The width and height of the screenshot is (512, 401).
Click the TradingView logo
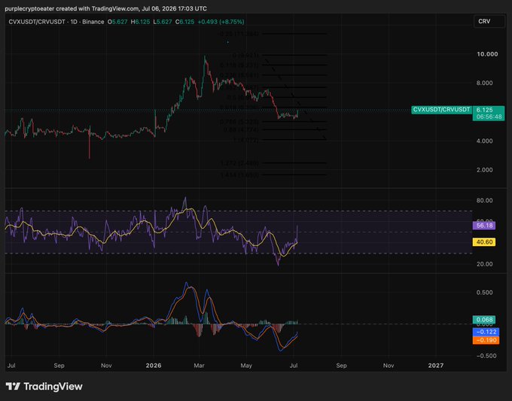point(44,387)
